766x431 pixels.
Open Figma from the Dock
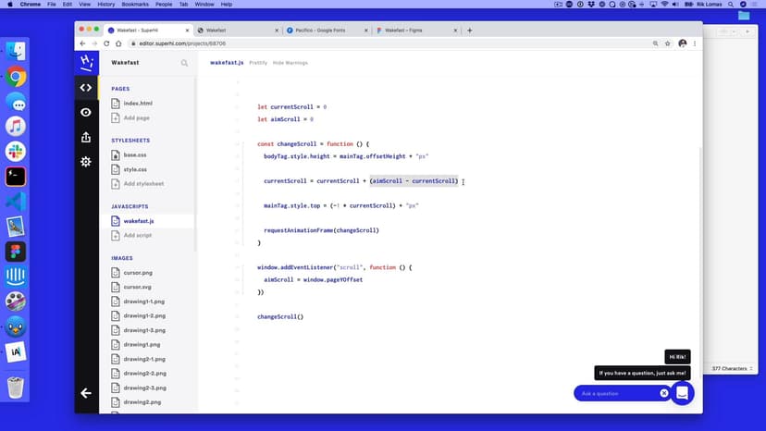click(x=16, y=251)
